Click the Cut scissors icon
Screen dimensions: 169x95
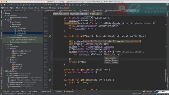pyautogui.click(x=18, y=5)
